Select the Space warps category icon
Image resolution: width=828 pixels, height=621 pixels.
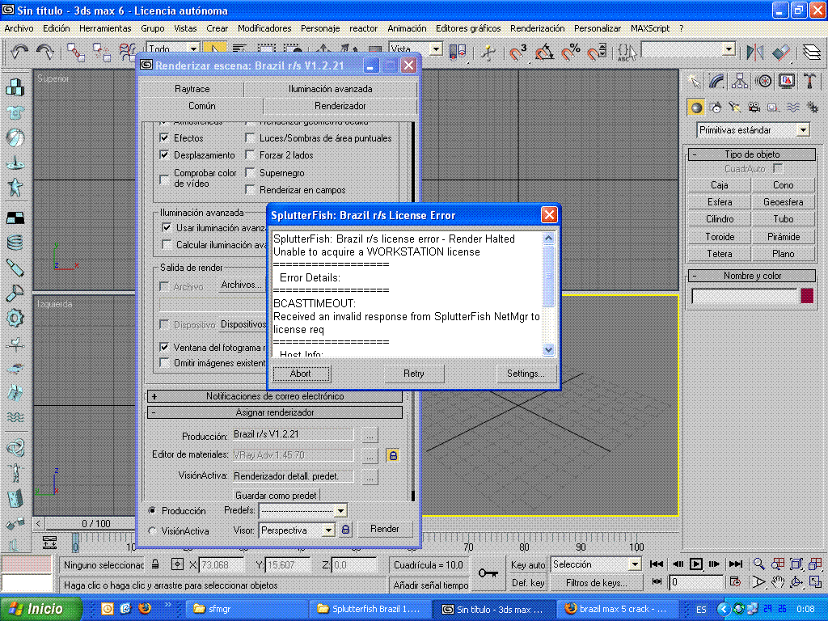tap(793, 108)
